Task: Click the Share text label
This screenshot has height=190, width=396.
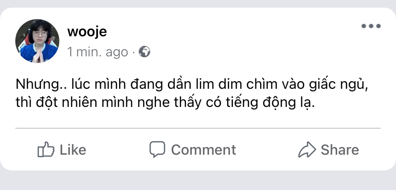Action: [x=340, y=150]
